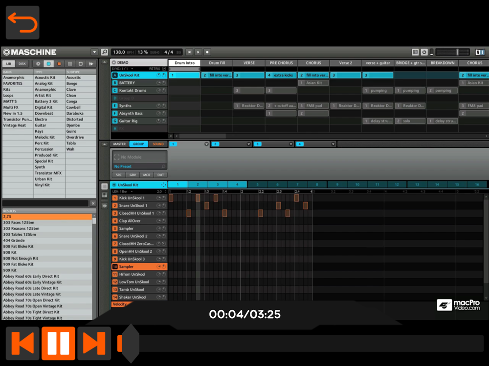Open module slot 4 dropdown arrow
The image size is (489, 366).
(333, 144)
